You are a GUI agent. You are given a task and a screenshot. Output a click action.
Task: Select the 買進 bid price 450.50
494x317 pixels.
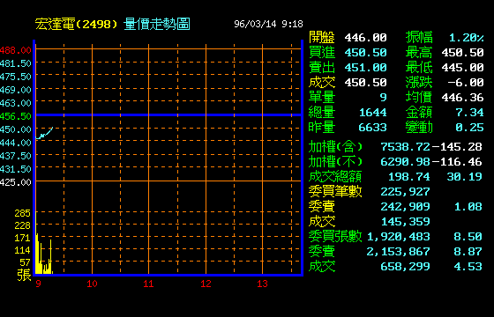365,53
